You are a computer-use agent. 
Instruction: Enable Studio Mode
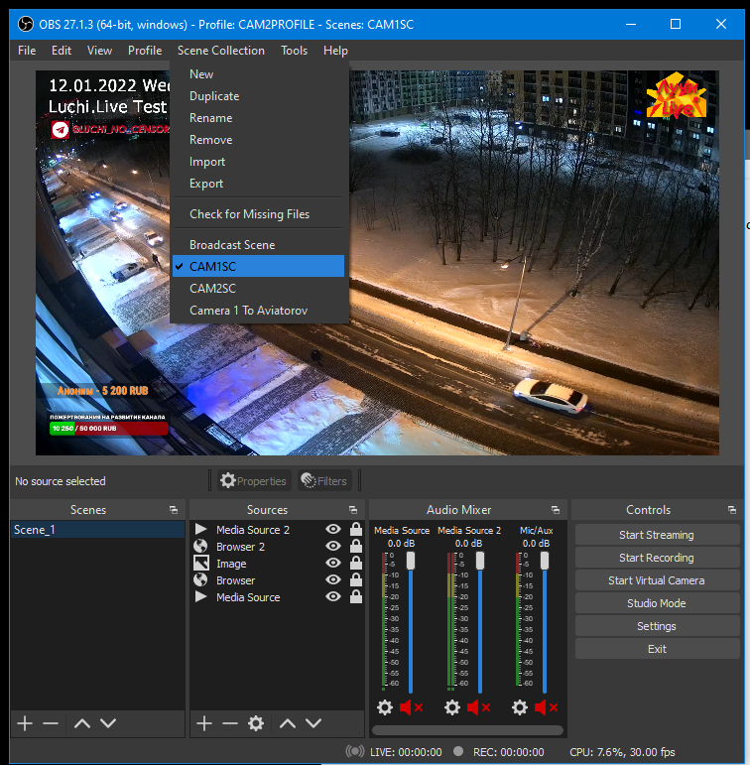(657, 603)
